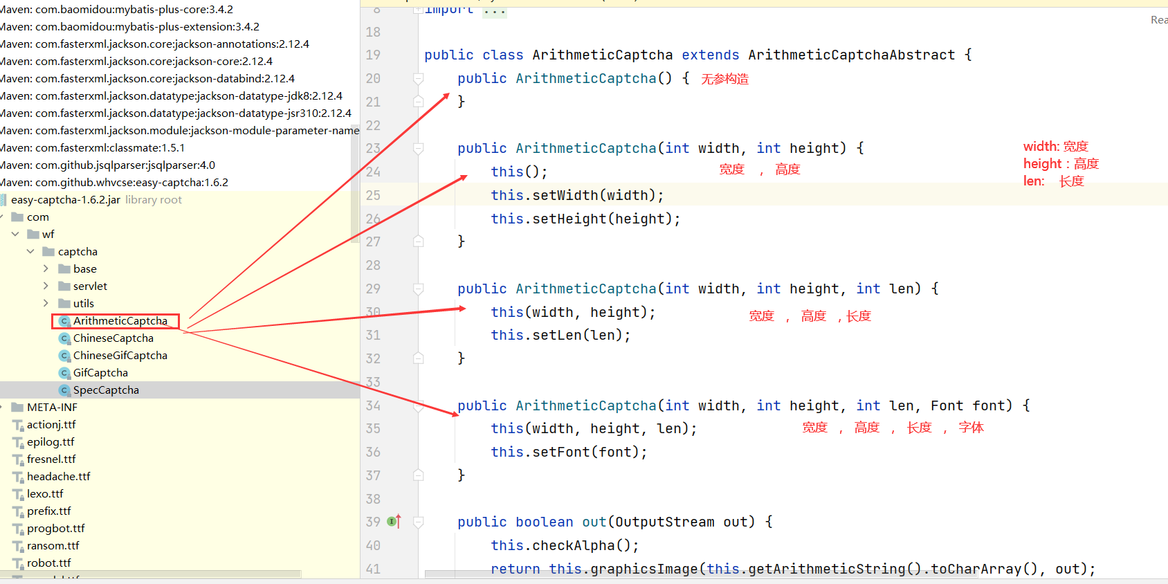
Task: Click the META-INF folder icon
Action: [17, 408]
